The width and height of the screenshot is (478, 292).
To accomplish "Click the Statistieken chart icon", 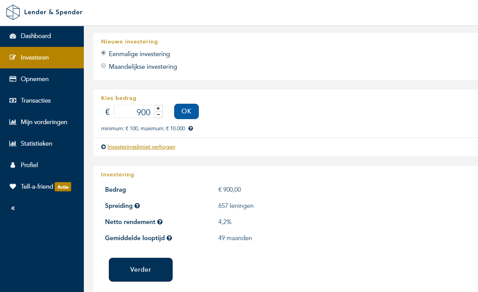I will (x=13, y=144).
